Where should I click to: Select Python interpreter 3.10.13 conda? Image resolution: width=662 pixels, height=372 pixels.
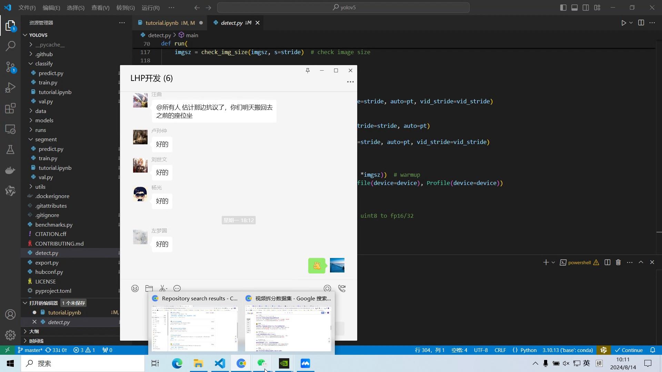(x=568, y=350)
